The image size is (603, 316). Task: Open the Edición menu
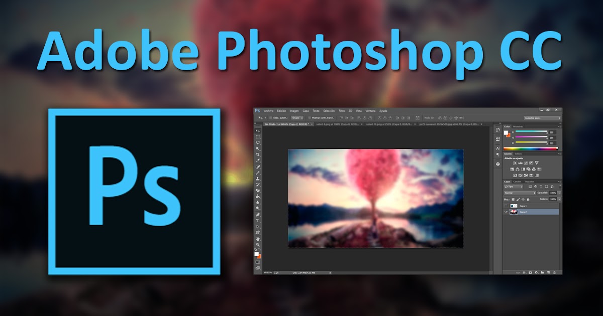(x=281, y=111)
